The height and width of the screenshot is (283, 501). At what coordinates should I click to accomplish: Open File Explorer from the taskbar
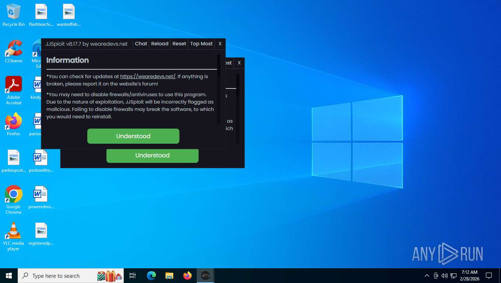[x=169, y=276]
